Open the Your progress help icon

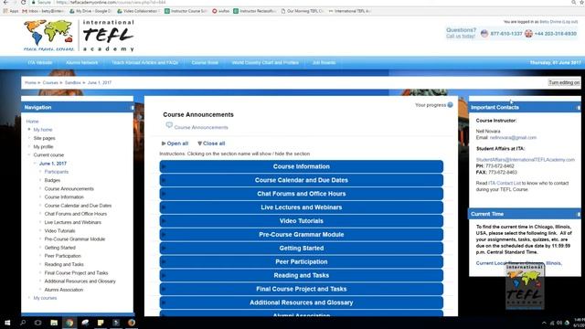[x=450, y=105]
